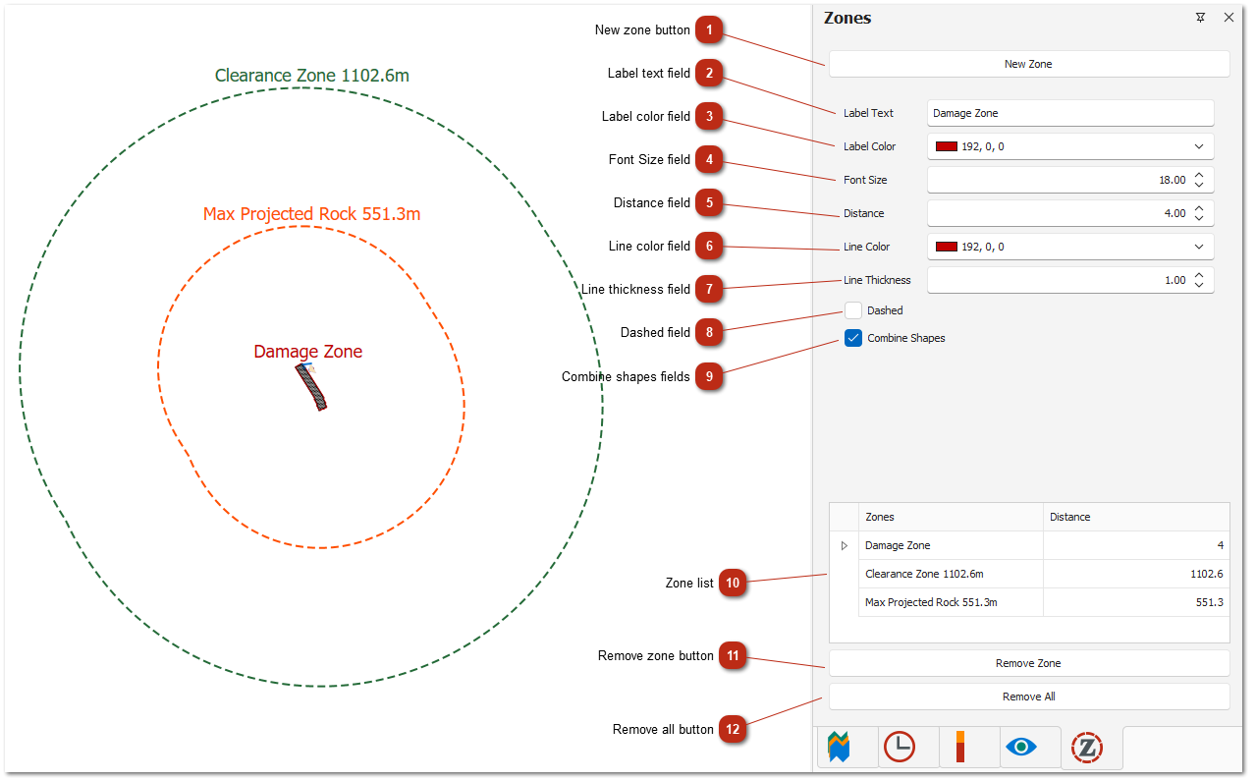Image resolution: width=1256 pixels, height=781 pixels.
Task: Increase Font Size with up arrow
Action: pos(1199,175)
